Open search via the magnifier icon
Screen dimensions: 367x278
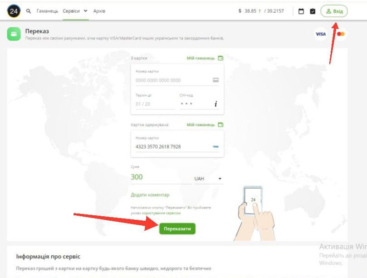pyautogui.click(x=29, y=11)
